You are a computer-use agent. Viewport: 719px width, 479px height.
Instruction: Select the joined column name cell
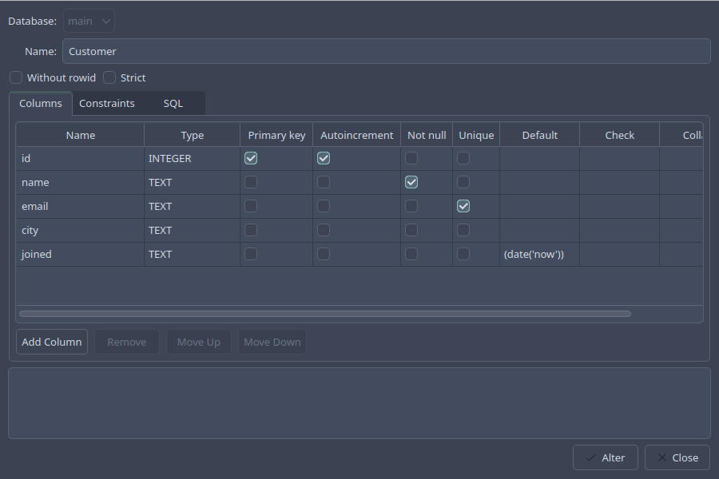click(80, 254)
